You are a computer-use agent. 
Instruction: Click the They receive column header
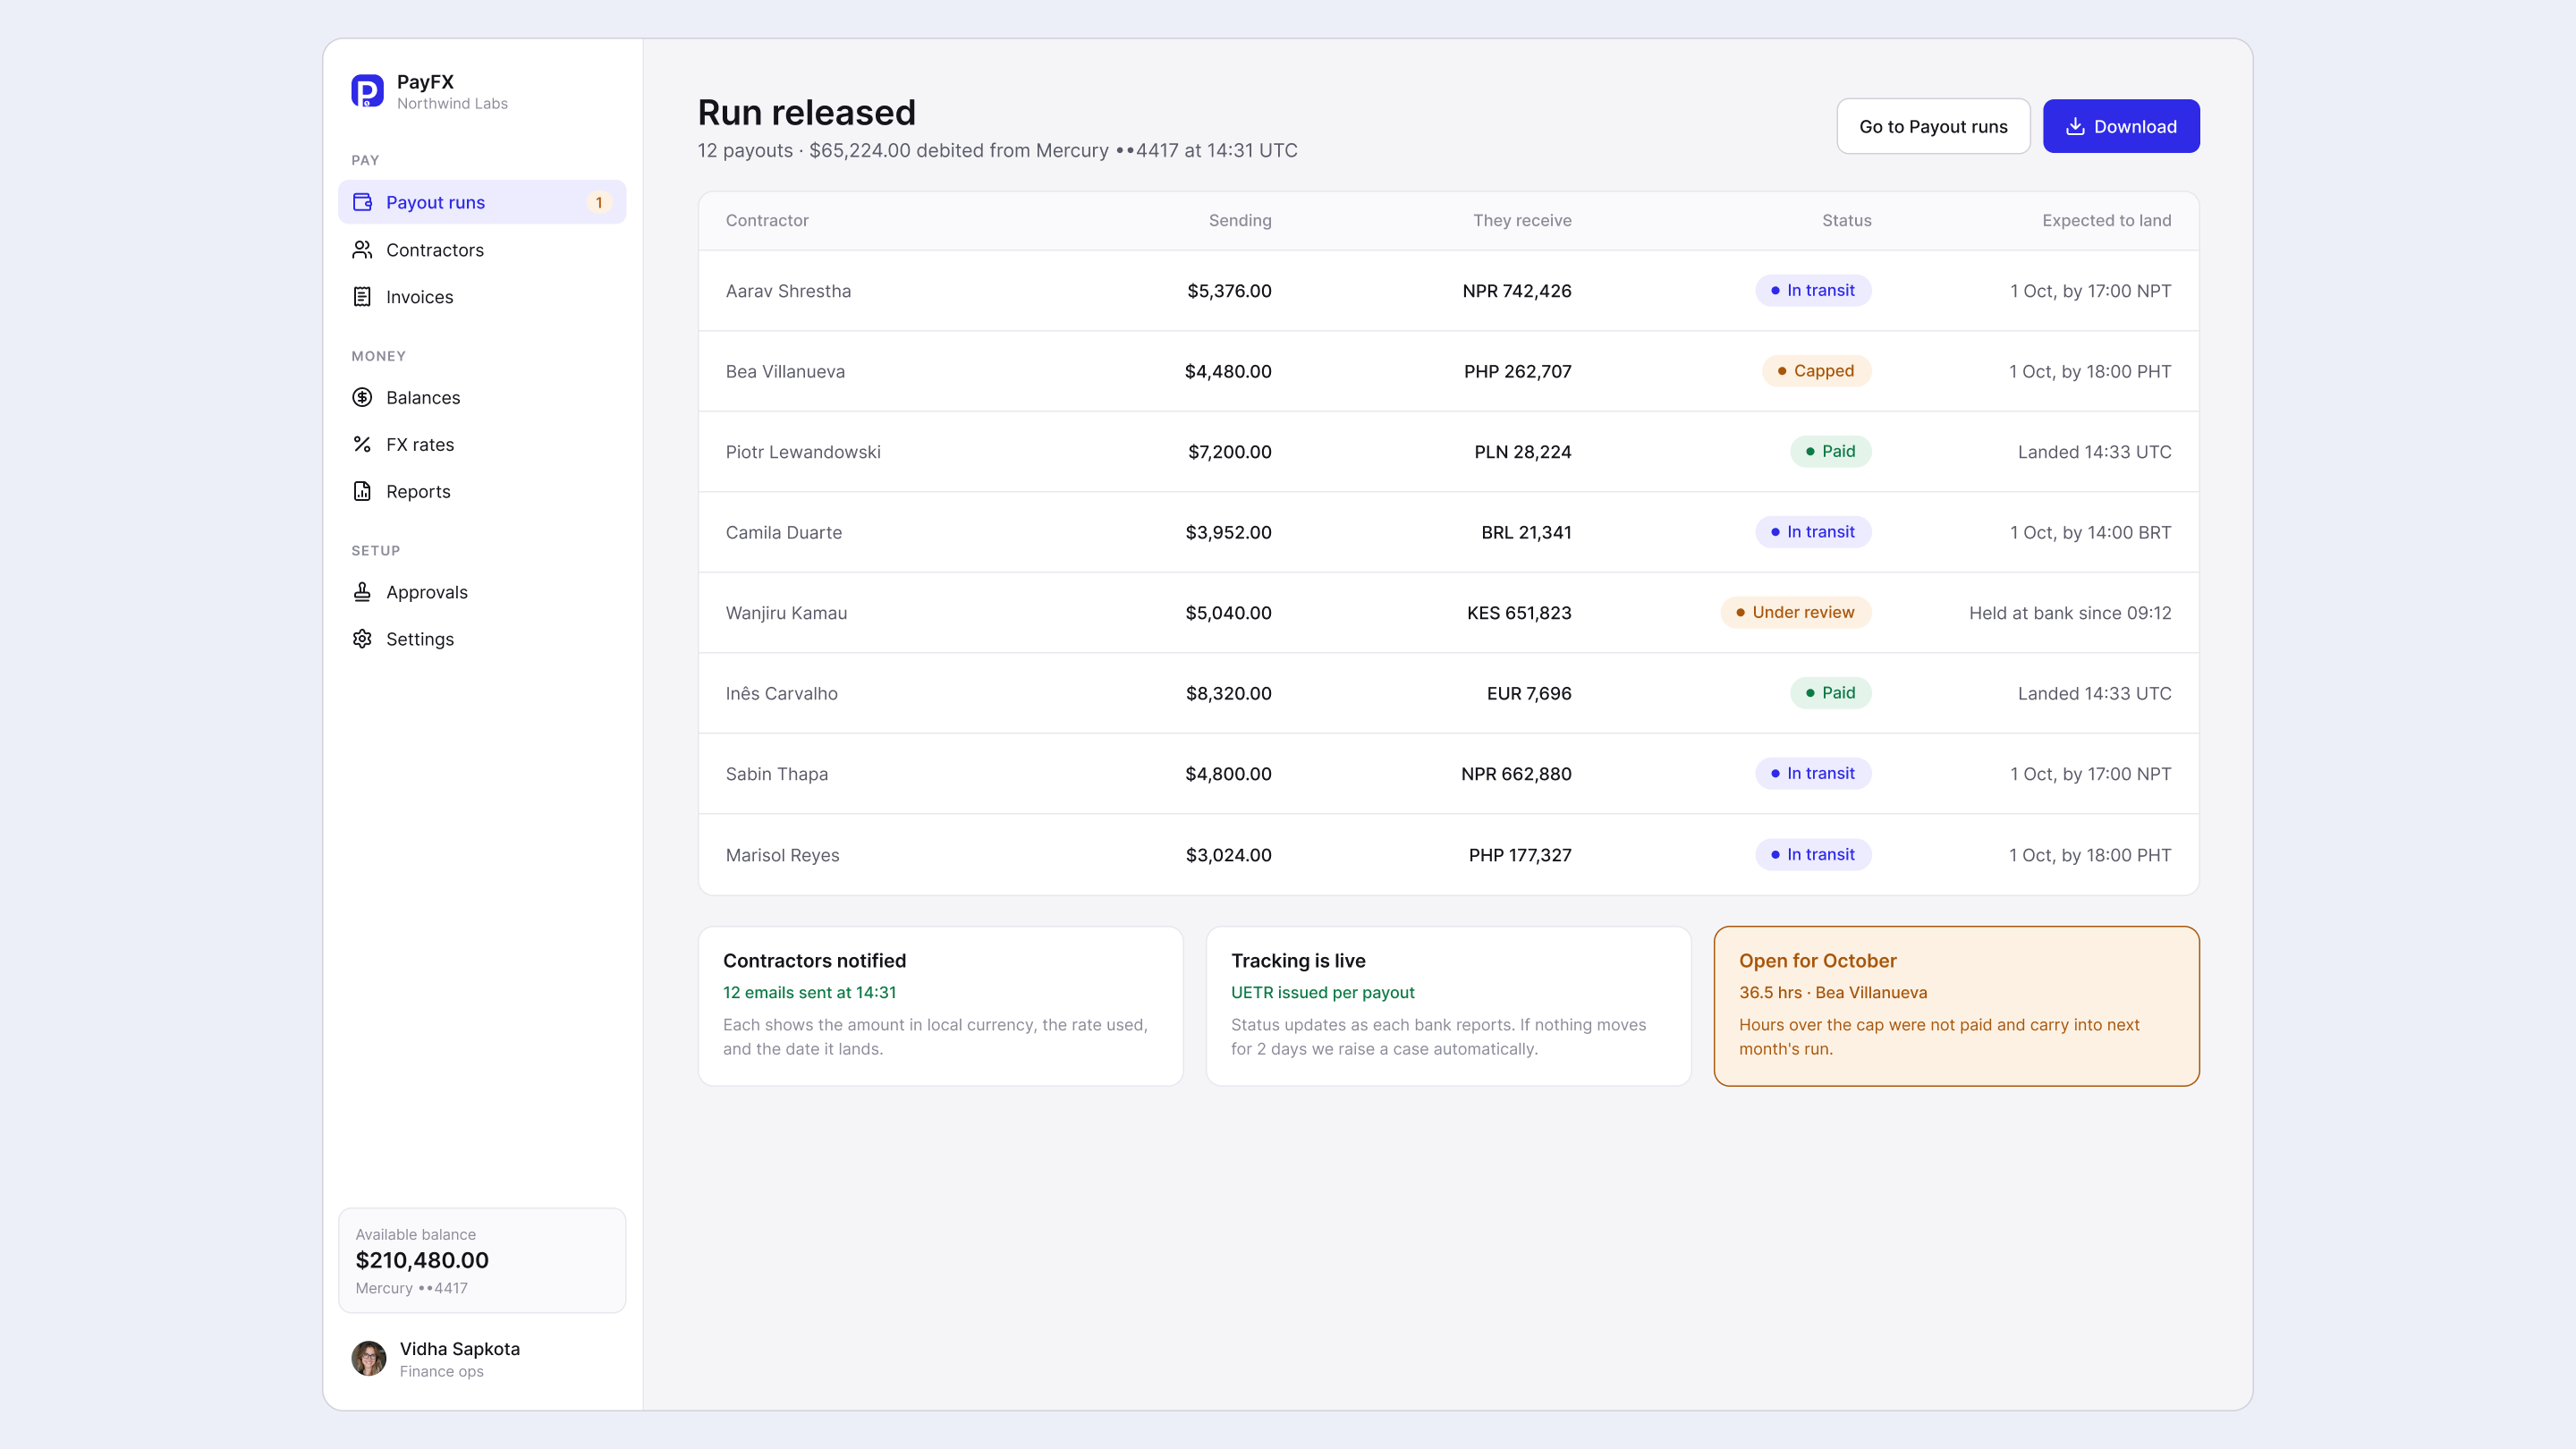coord(1522,220)
